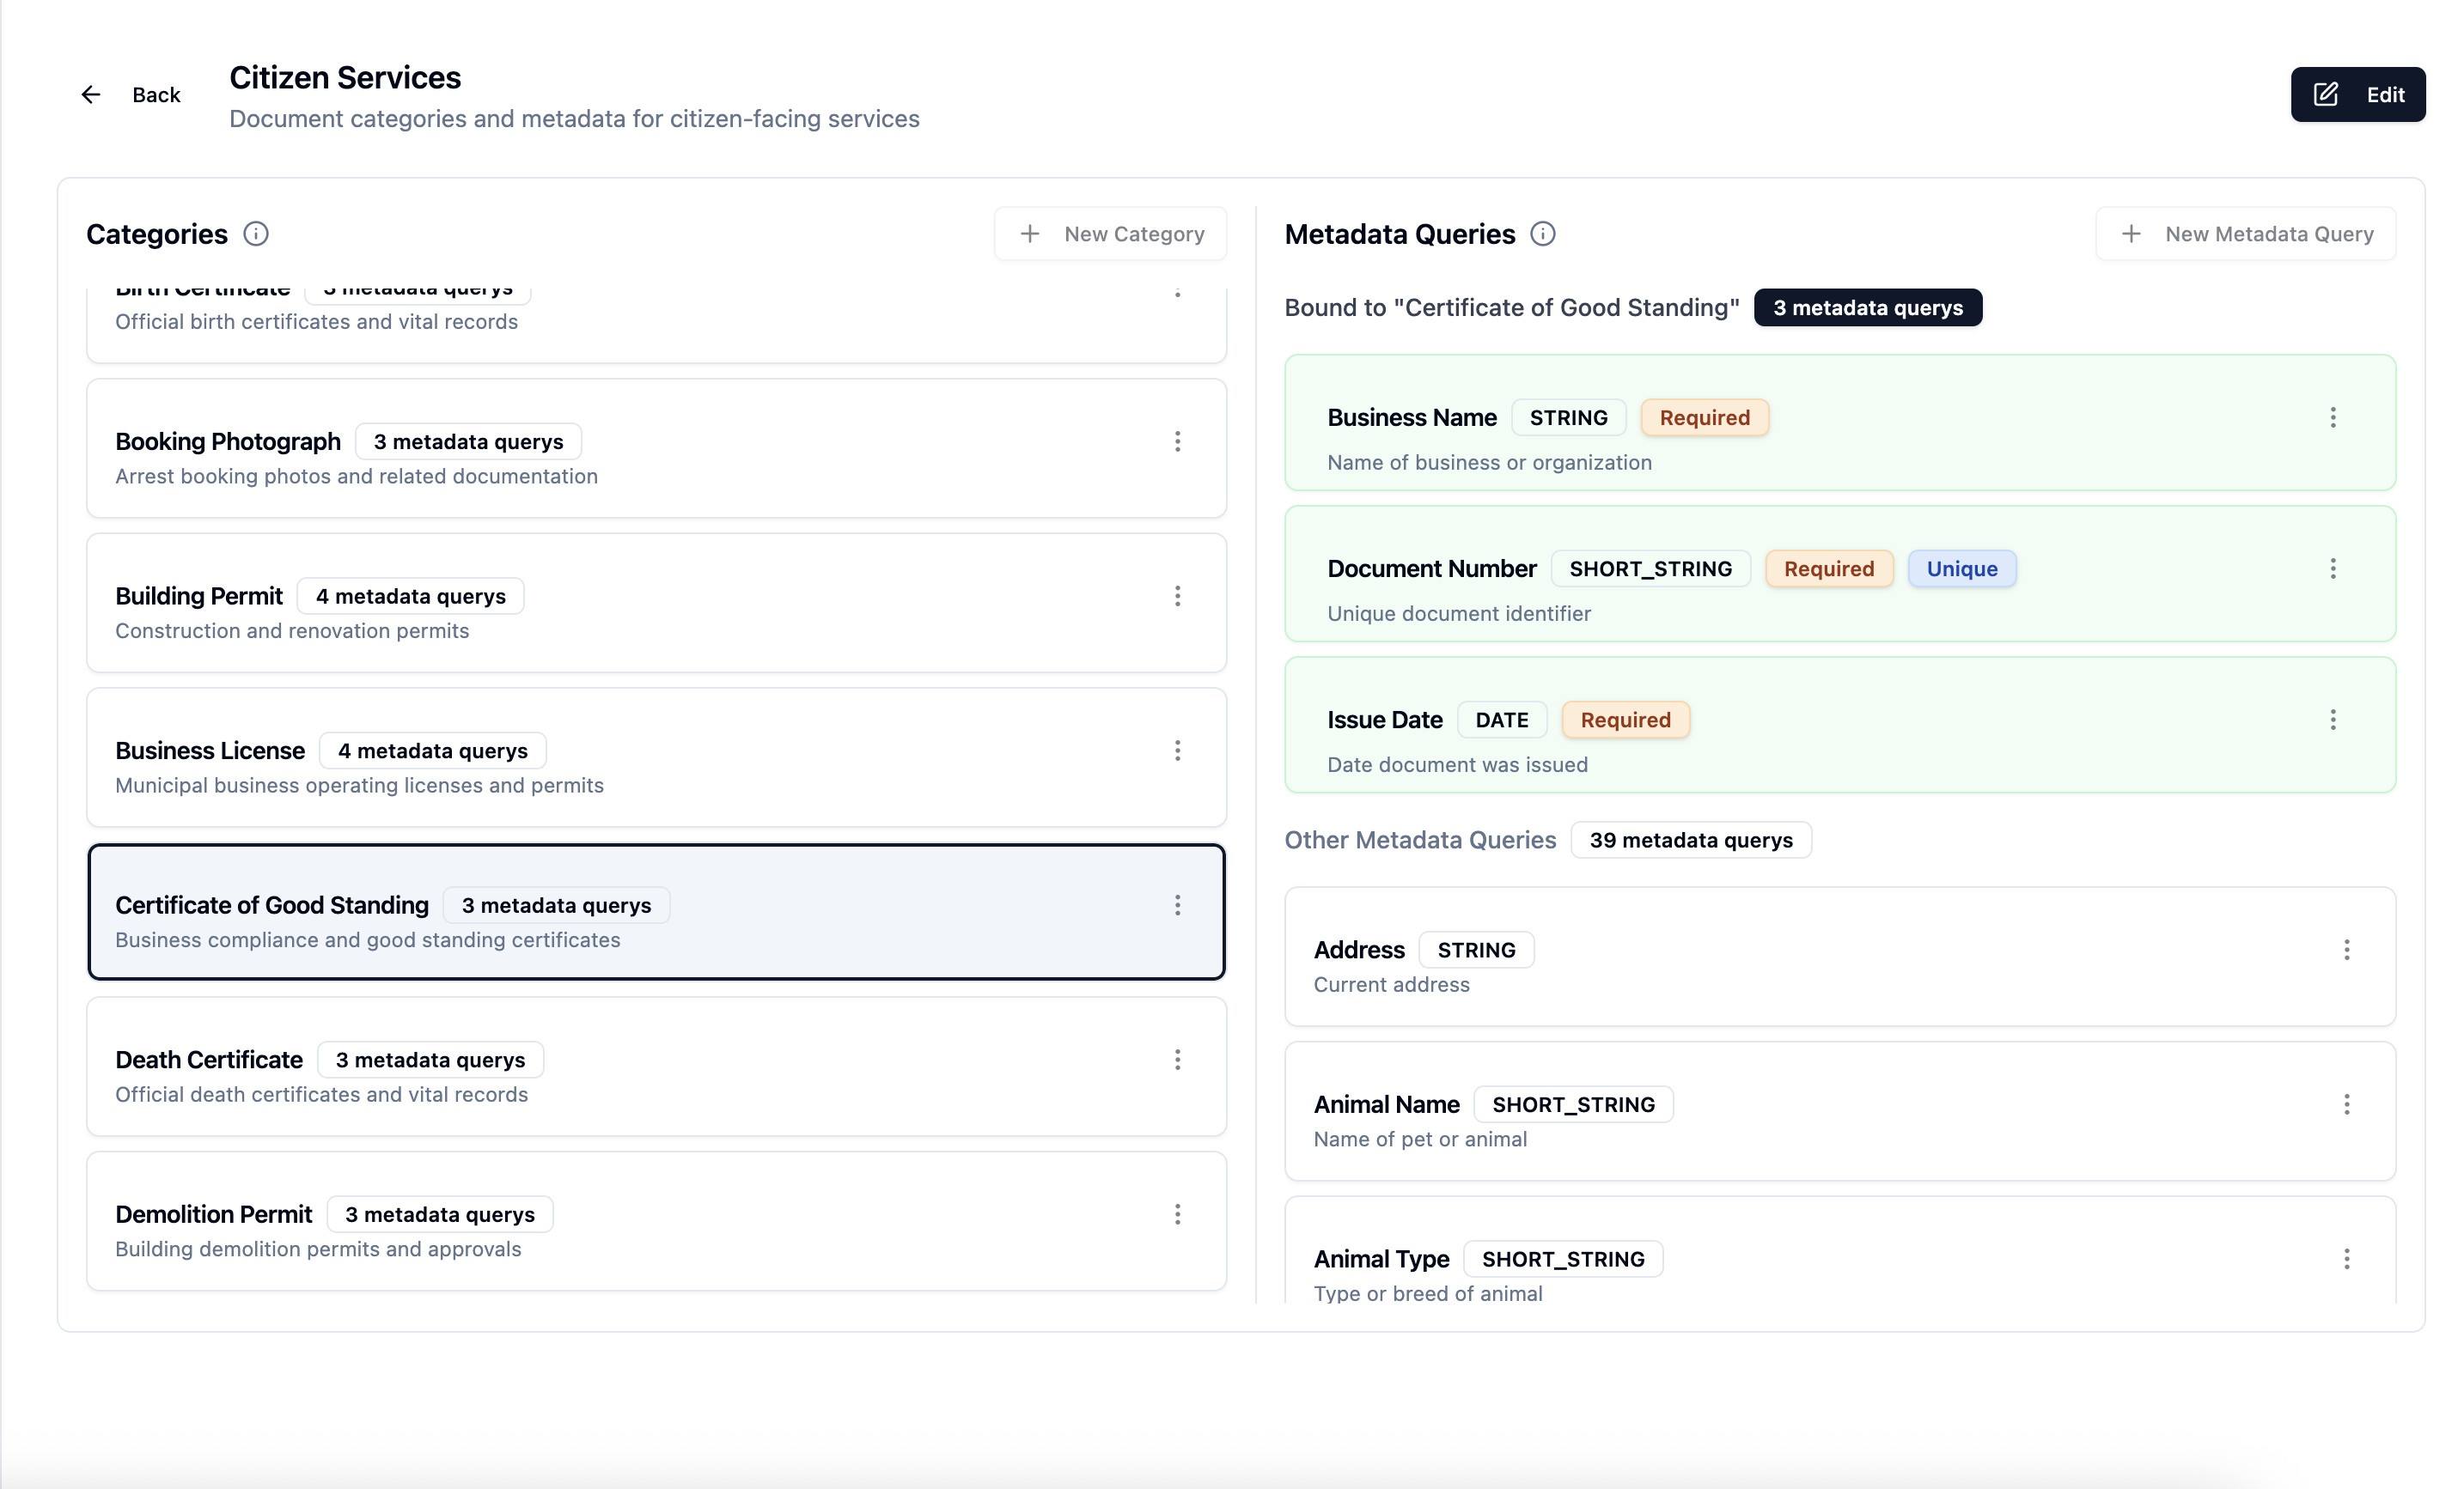Open Demolition Permit context menu

pos(1178,1214)
